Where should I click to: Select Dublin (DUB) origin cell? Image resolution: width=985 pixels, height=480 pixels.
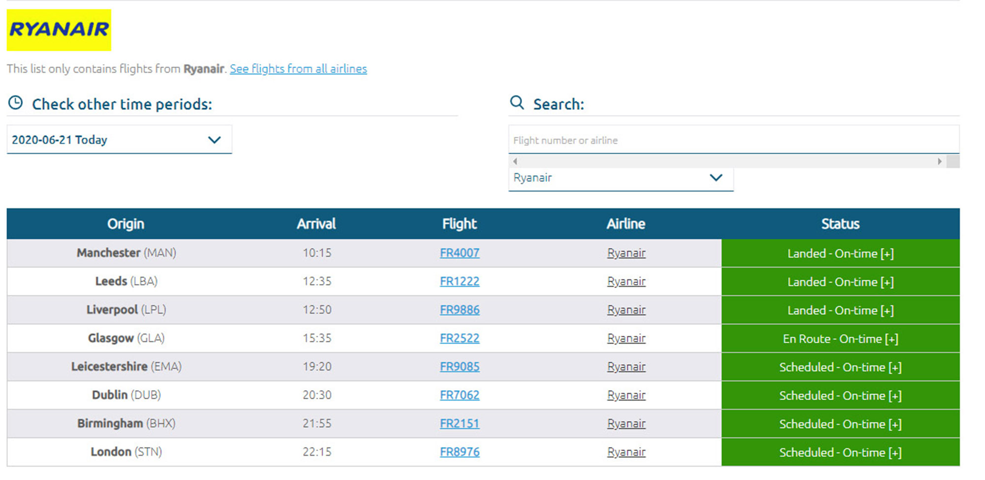point(126,395)
